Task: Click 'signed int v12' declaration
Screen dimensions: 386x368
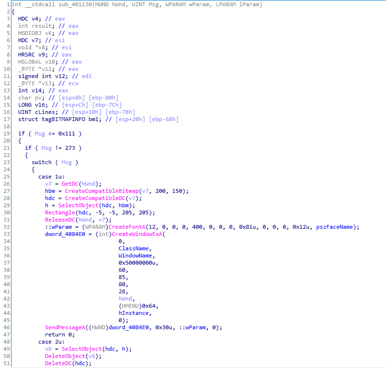Action: [x=43, y=77]
